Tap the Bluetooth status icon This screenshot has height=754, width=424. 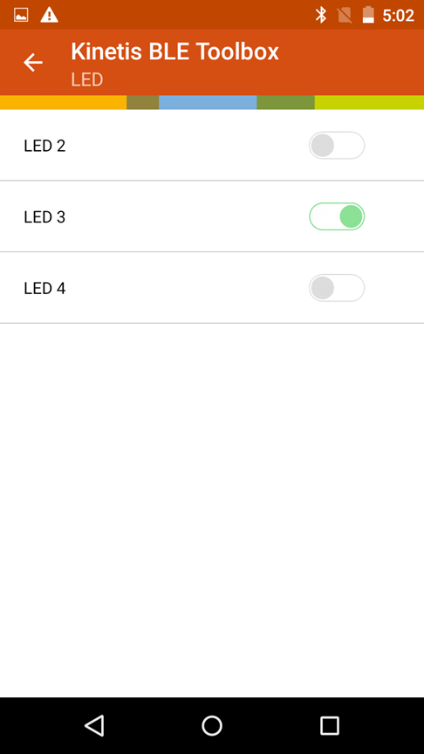click(x=321, y=15)
